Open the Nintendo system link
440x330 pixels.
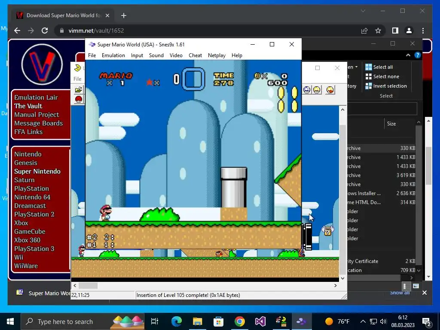pyautogui.click(x=28, y=154)
